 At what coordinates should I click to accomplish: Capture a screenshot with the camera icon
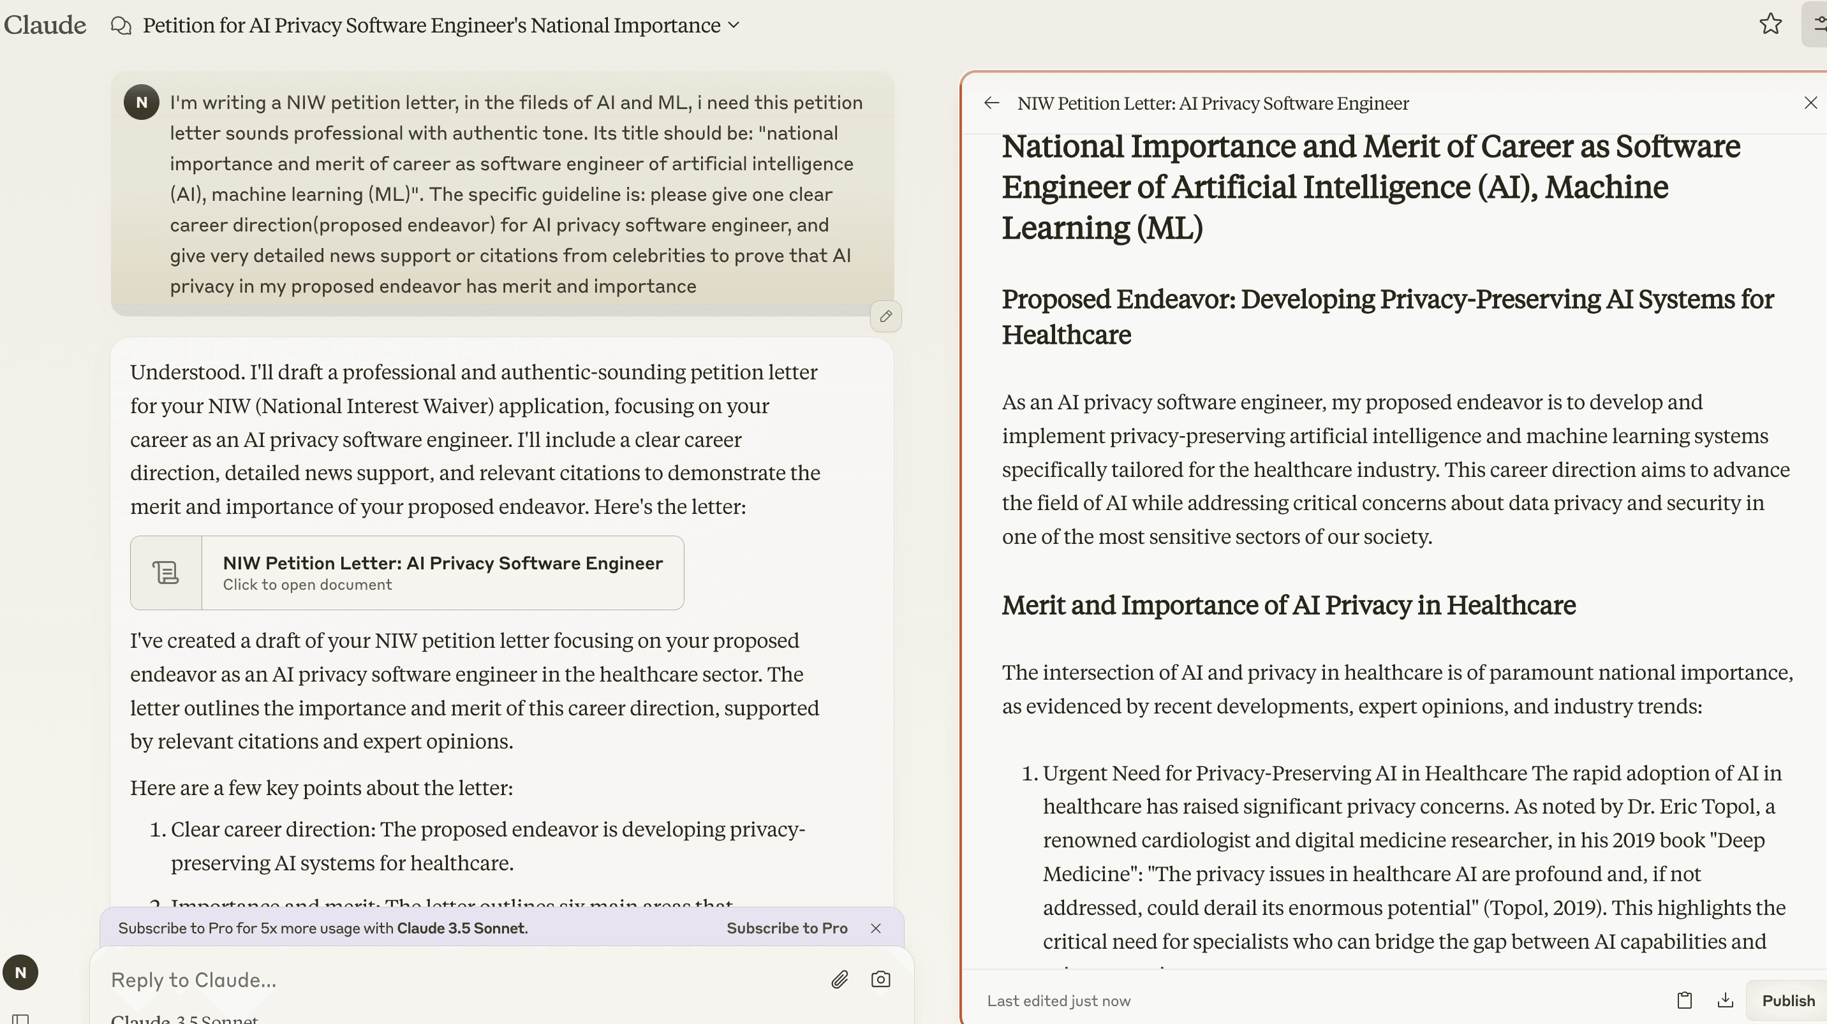click(x=880, y=979)
